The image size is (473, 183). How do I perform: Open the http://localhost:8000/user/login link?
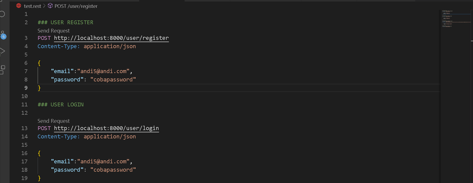pyautogui.click(x=106, y=128)
